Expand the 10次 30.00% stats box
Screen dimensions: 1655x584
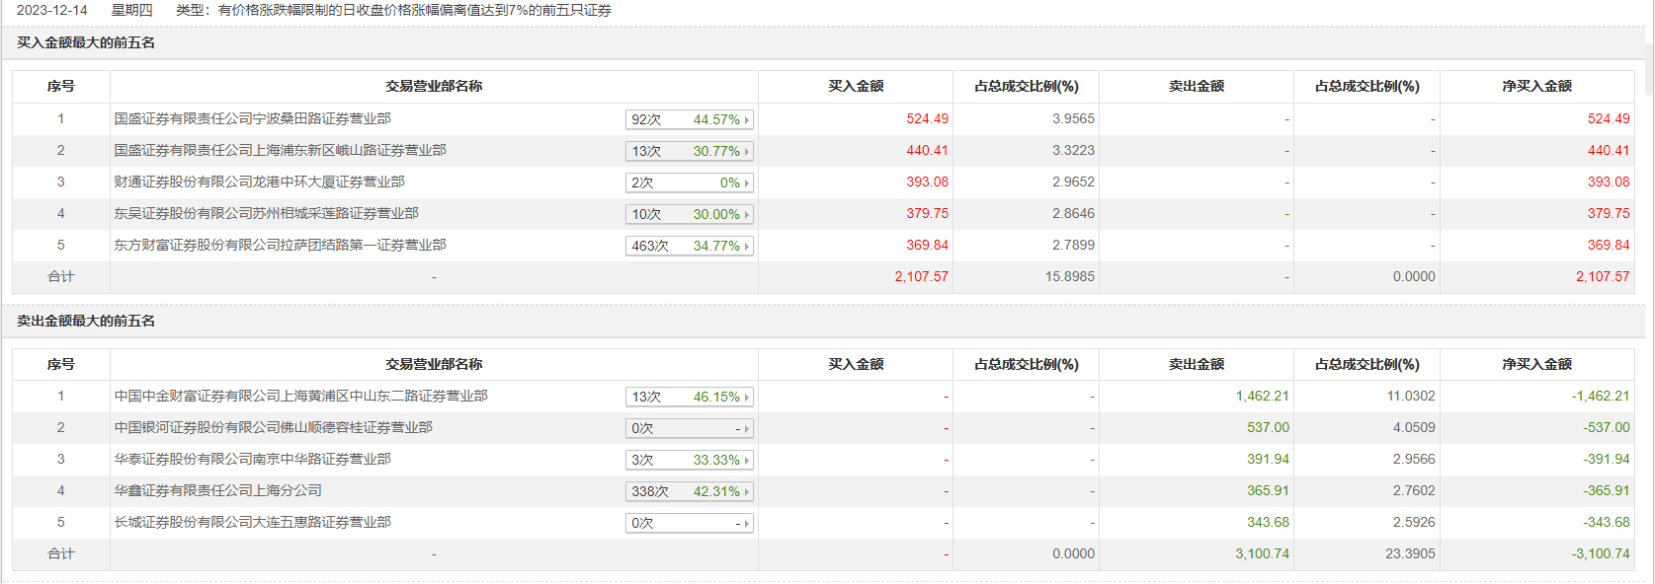690,214
